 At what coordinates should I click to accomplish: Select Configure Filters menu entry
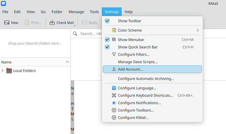[152, 54]
